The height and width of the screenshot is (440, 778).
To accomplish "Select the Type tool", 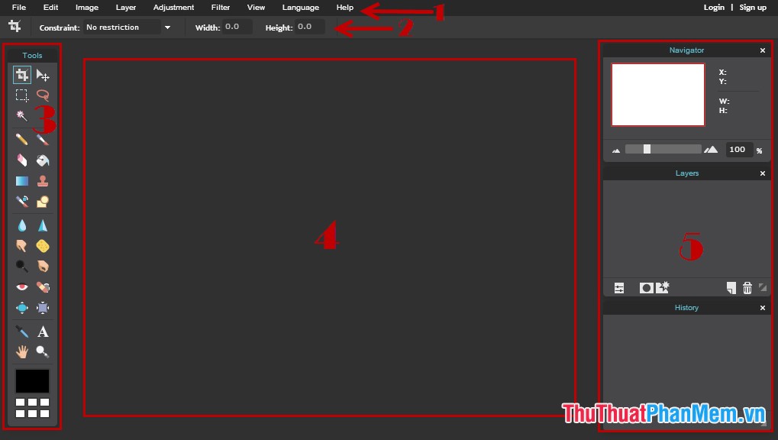I will pyautogui.click(x=43, y=332).
